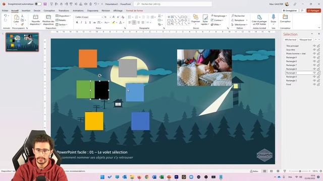
Task: Toggle italic formatting
Action: point(81,22)
